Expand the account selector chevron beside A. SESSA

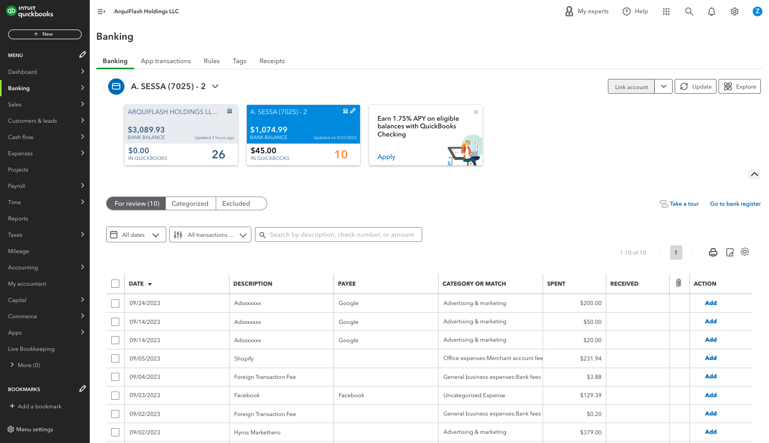[215, 87]
